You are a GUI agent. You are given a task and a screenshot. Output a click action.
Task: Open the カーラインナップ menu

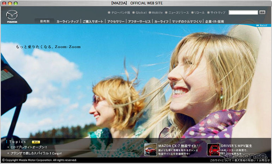point(68,22)
